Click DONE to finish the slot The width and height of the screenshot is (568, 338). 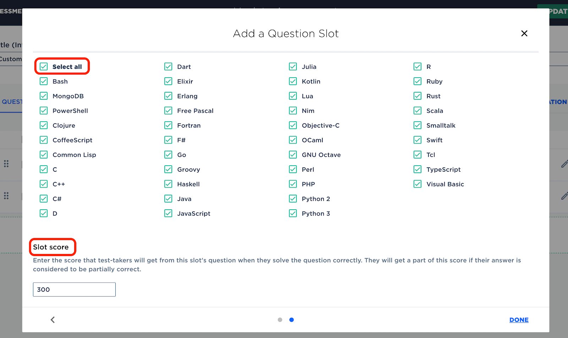click(519, 320)
